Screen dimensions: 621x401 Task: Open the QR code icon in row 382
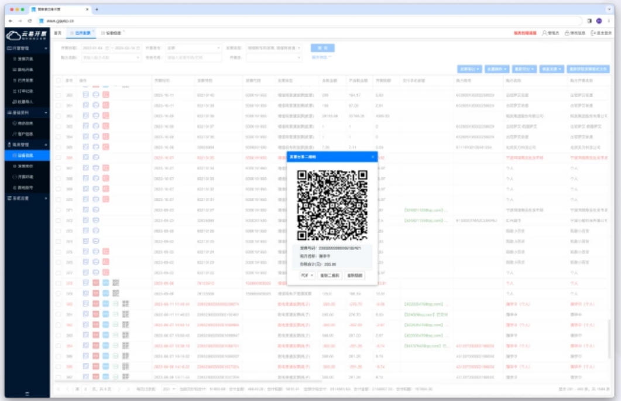126,324
